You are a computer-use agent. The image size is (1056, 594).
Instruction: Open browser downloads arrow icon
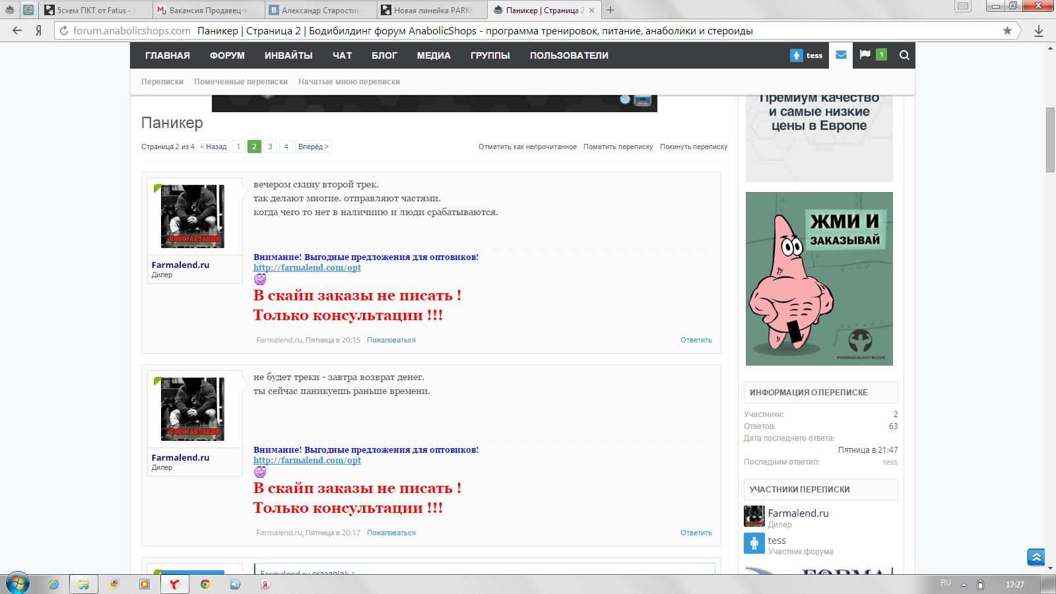1039,30
